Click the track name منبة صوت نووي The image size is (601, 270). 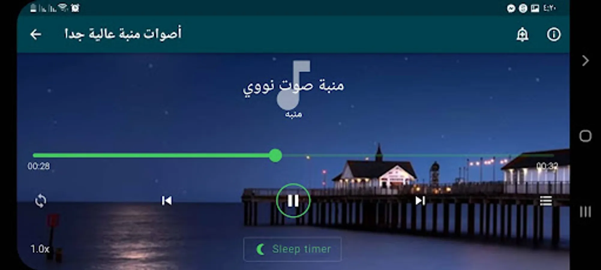coord(293,86)
